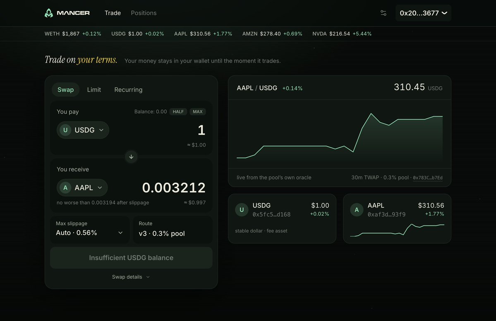Click the NVDA $216.54 ticker entry
496x321 pixels.
[x=342, y=34]
